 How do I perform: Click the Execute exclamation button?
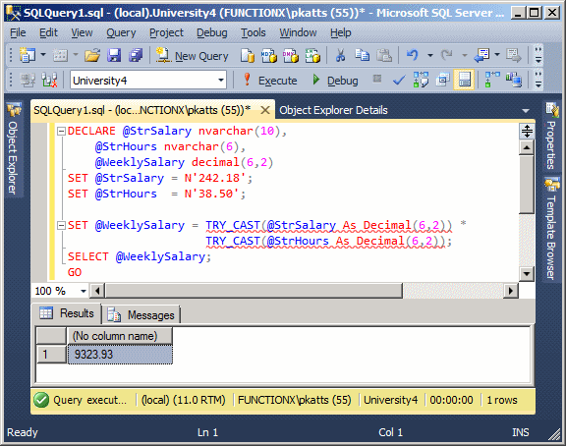(x=270, y=81)
